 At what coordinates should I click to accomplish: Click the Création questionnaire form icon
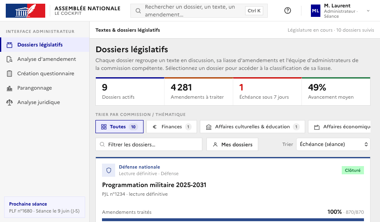(9, 74)
